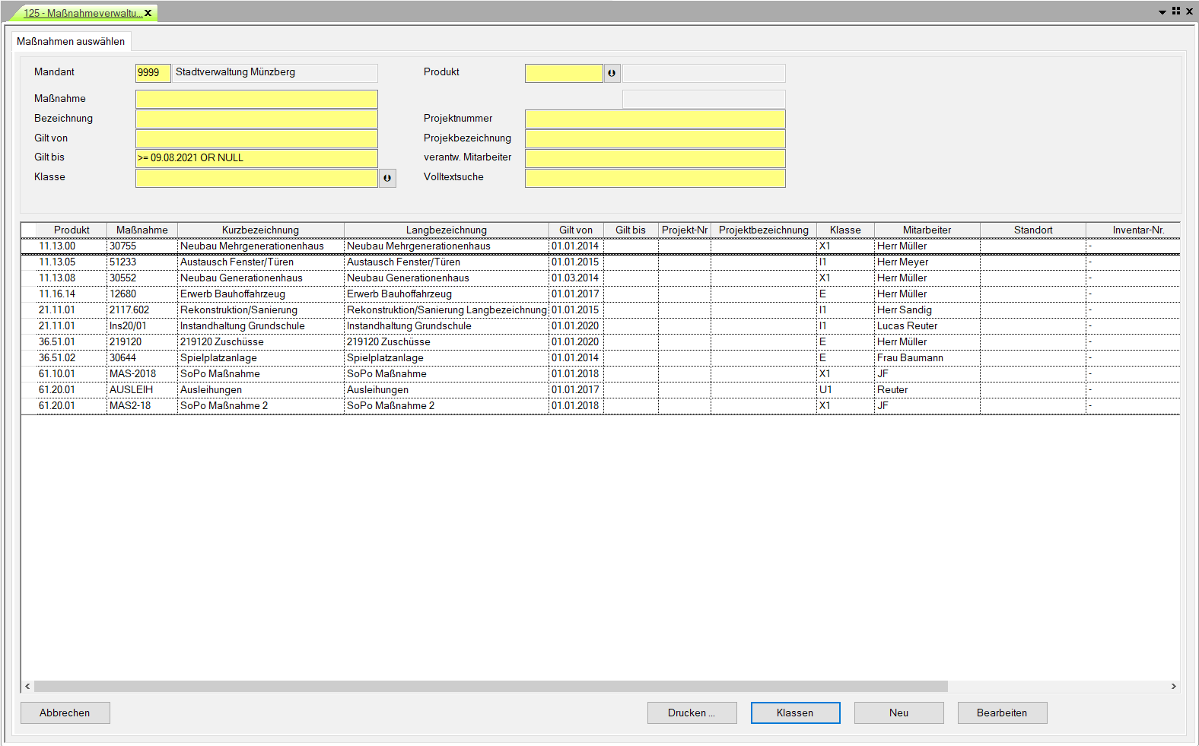
Task: Click the Bearbeiten button
Action: tap(1002, 713)
